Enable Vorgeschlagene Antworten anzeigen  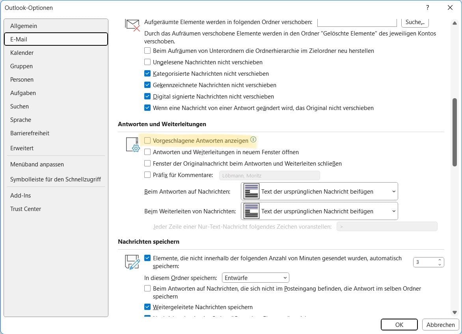pos(147,140)
